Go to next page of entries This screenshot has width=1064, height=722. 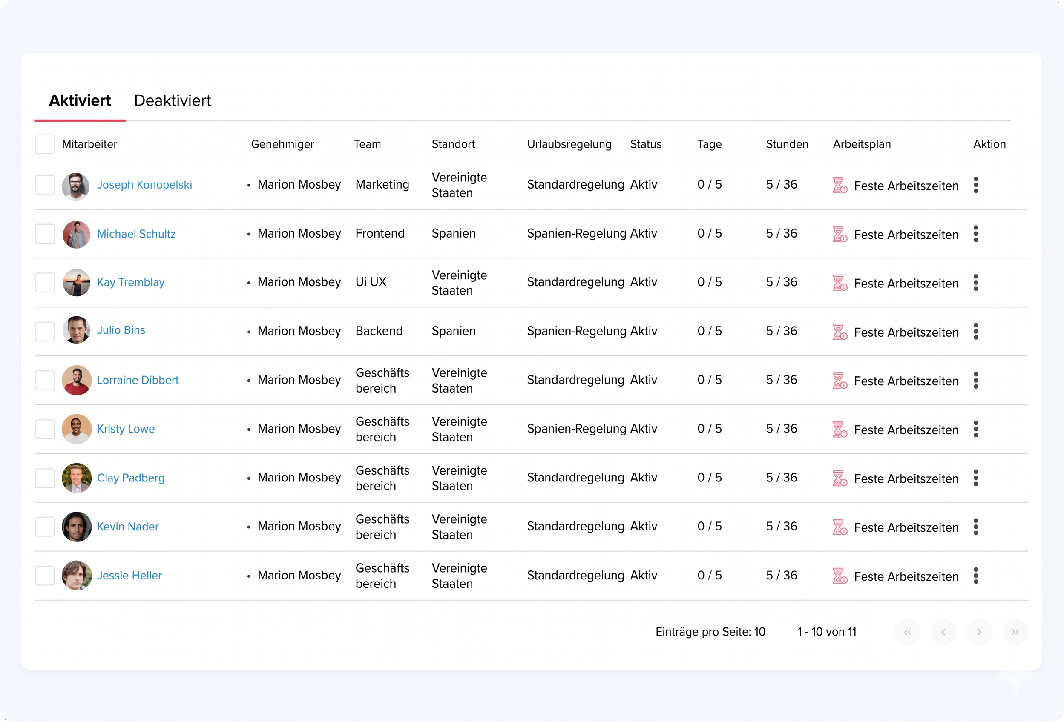point(979,632)
